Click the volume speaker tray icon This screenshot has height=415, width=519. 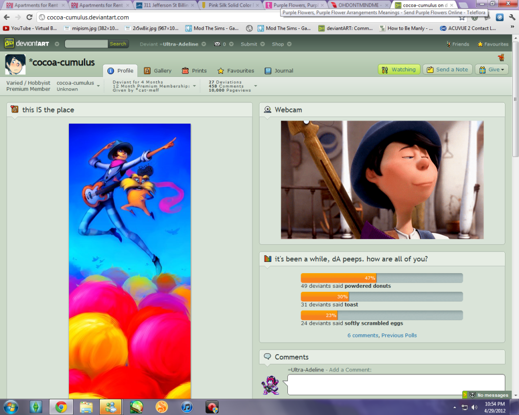click(x=474, y=407)
